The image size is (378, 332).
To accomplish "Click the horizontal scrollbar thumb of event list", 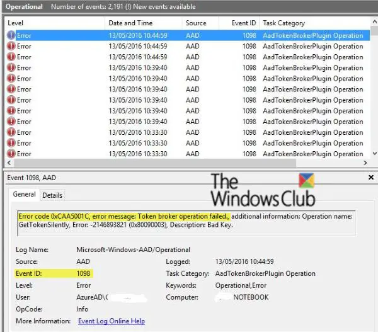I will pyautogui.click(x=155, y=163).
